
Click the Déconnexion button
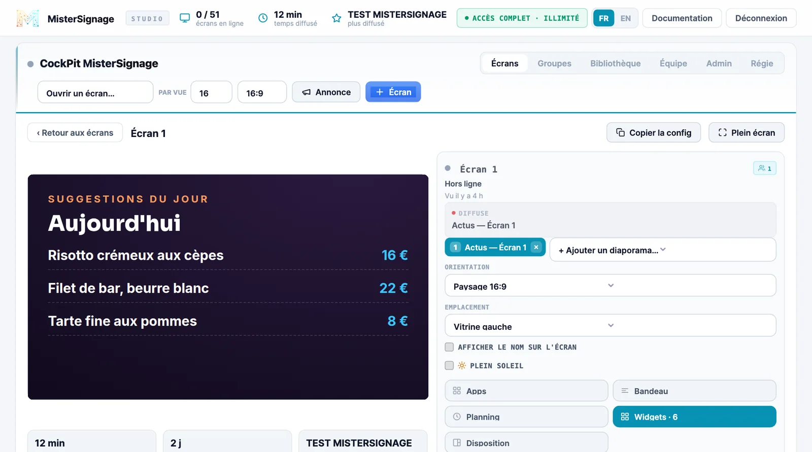pos(761,18)
